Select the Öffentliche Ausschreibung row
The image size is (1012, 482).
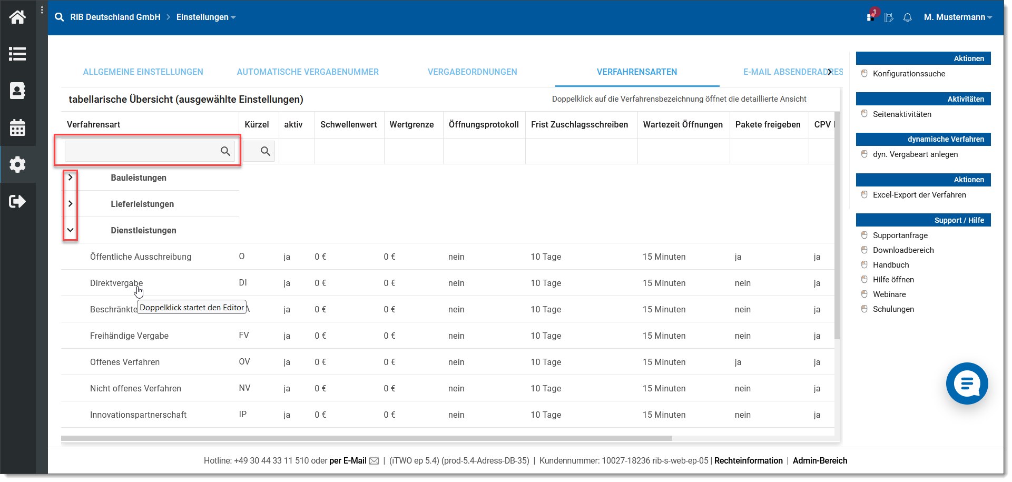pyautogui.click(x=448, y=257)
